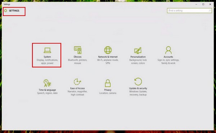Open the Ease of Access dashed-clock icon
216x133 pixels.
(x=77, y=82)
